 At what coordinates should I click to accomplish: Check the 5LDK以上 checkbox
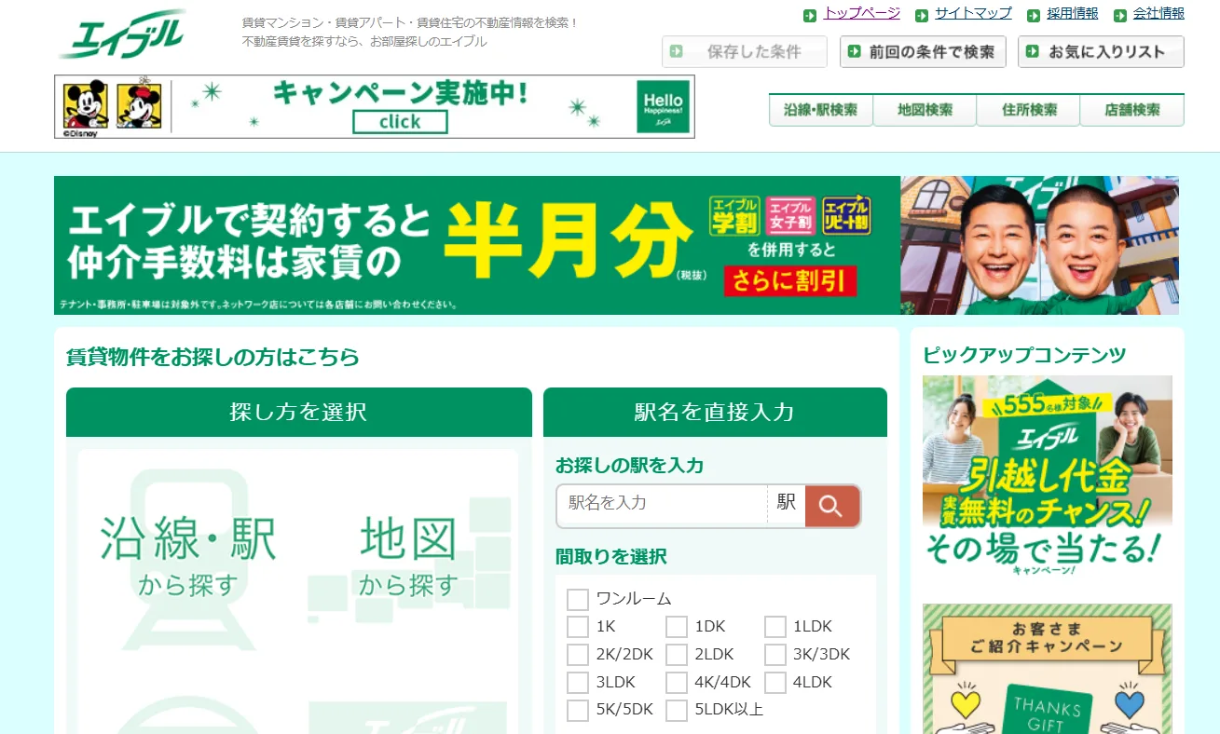tap(677, 711)
